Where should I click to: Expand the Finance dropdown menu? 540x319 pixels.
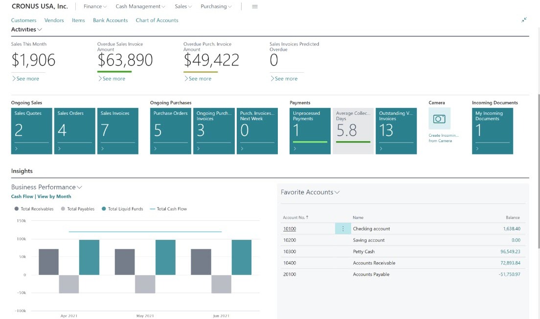(x=95, y=7)
